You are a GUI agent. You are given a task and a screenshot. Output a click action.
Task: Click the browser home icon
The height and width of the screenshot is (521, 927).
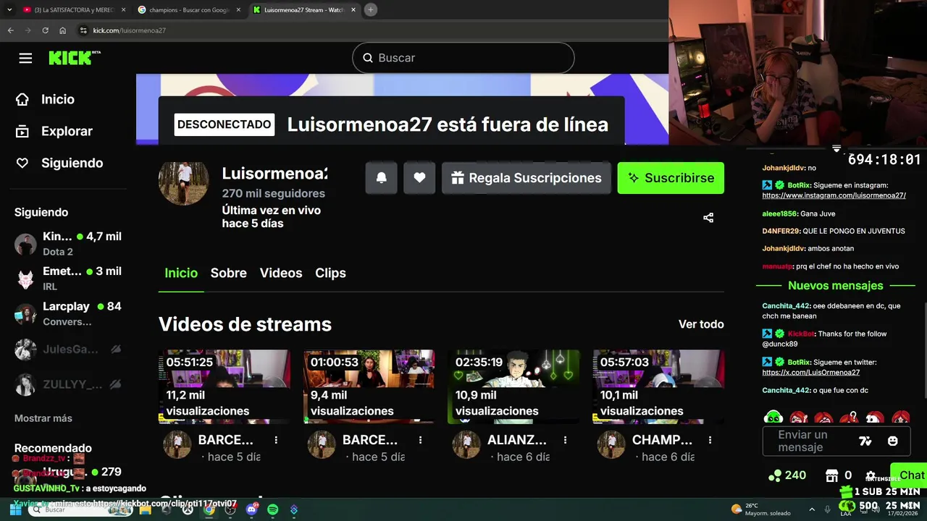tap(62, 30)
